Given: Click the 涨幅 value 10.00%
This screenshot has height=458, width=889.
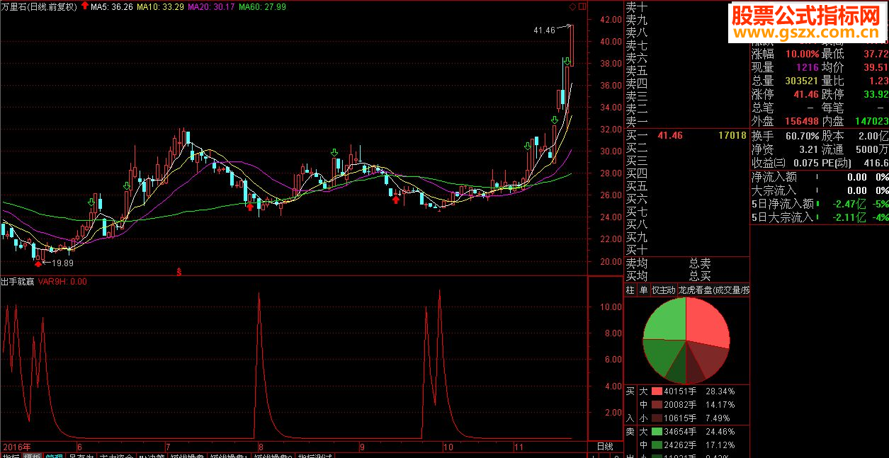Looking at the screenshot, I should (803, 54).
